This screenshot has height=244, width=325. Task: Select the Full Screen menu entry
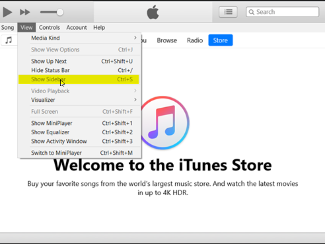tap(79, 111)
